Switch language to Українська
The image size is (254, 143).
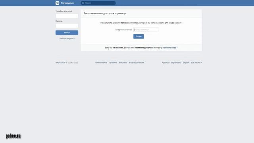176,63
